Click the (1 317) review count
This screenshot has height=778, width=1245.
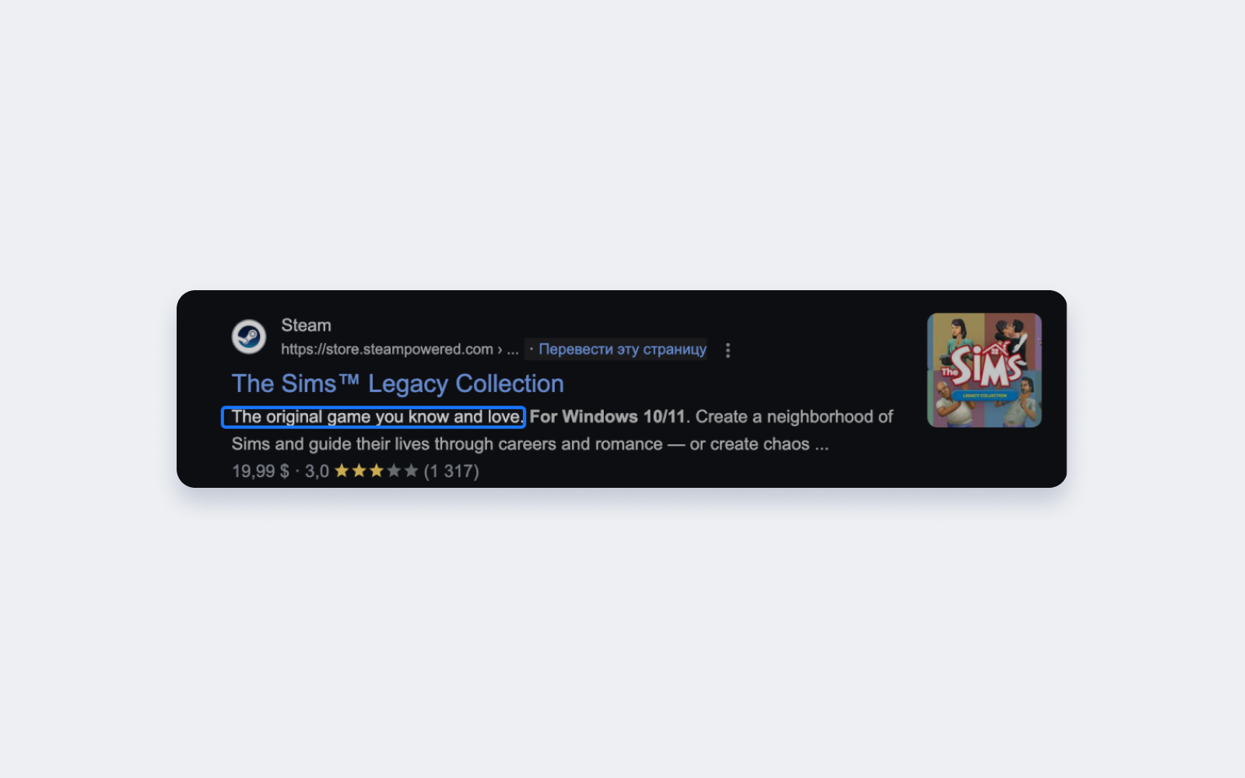(451, 471)
